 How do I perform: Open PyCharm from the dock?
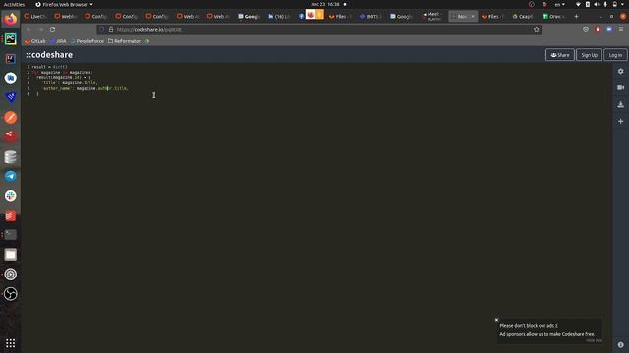(x=11, y=39)
